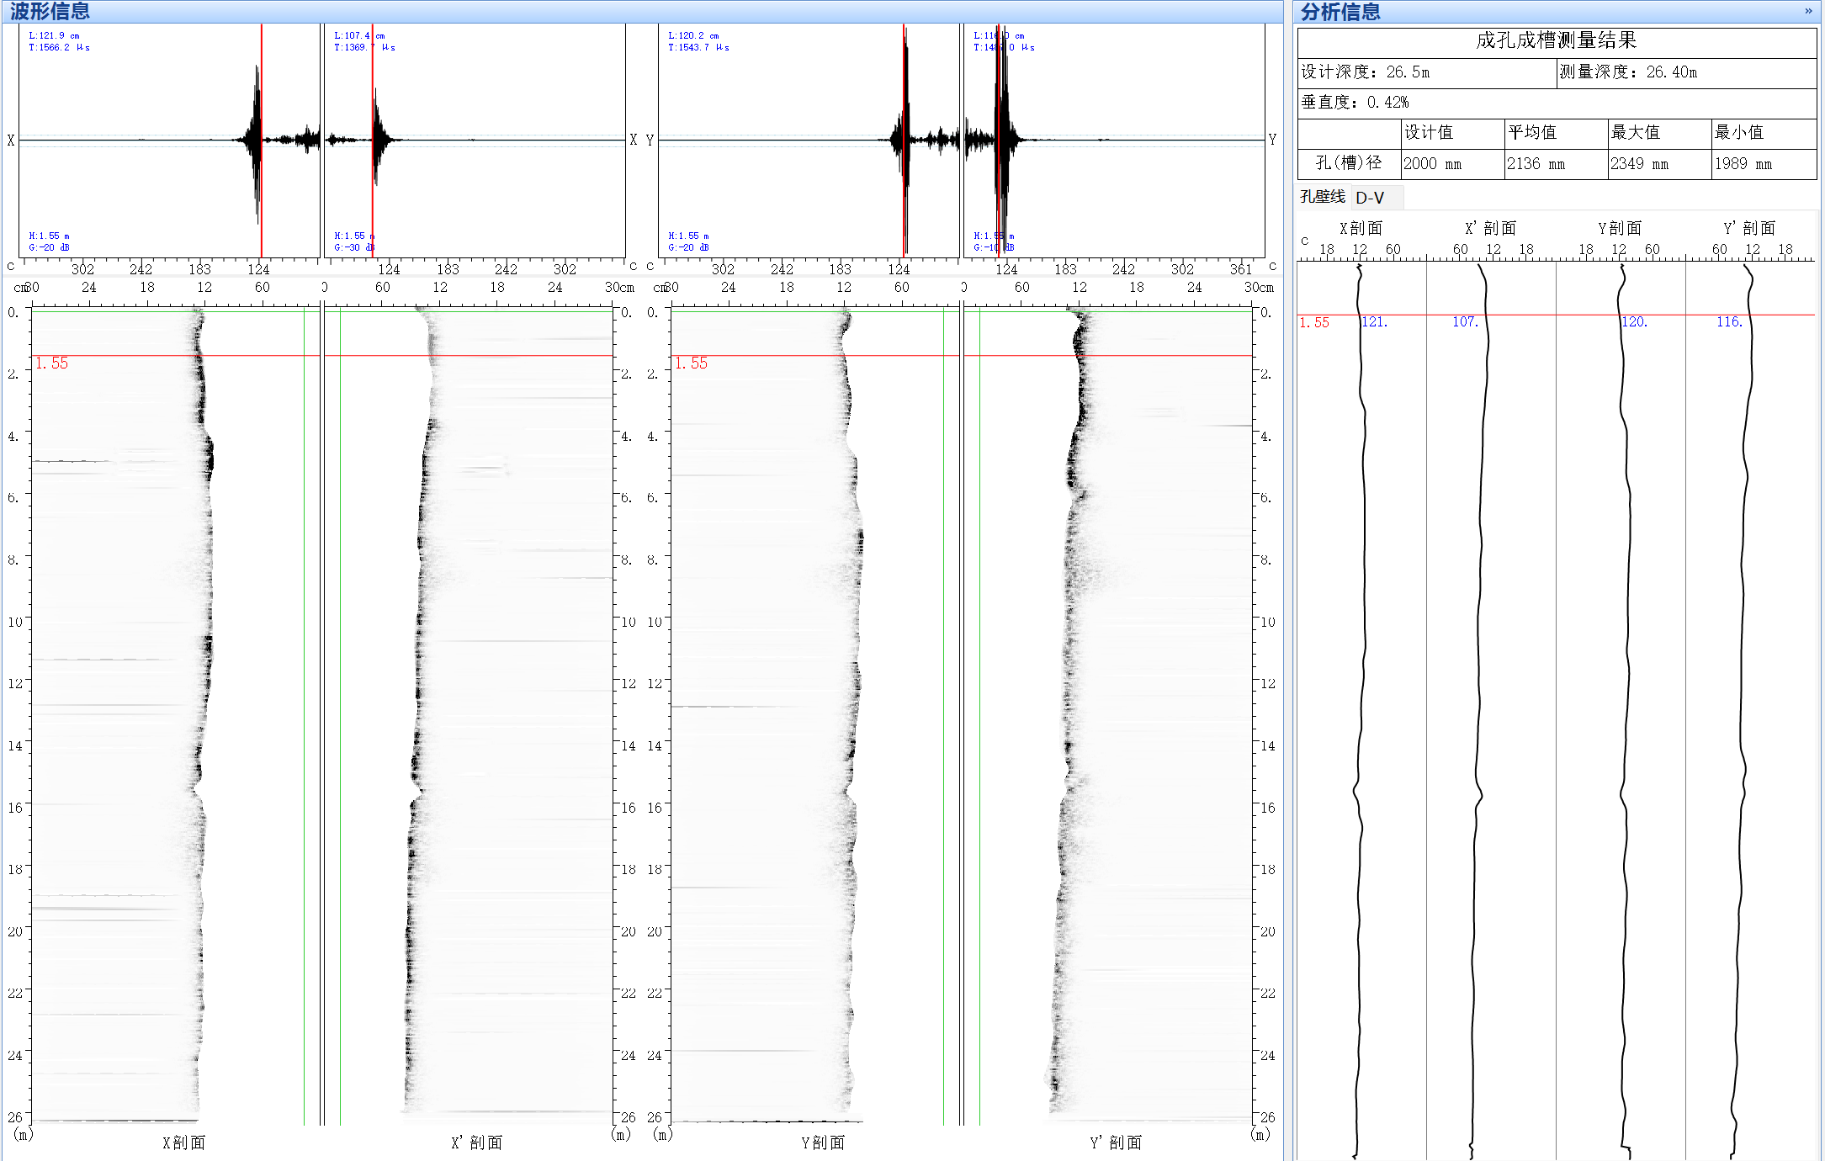
Task: Click the red 1.55 depth marker in Y profile
Action: pyautogui.click(x=691, y=363)
